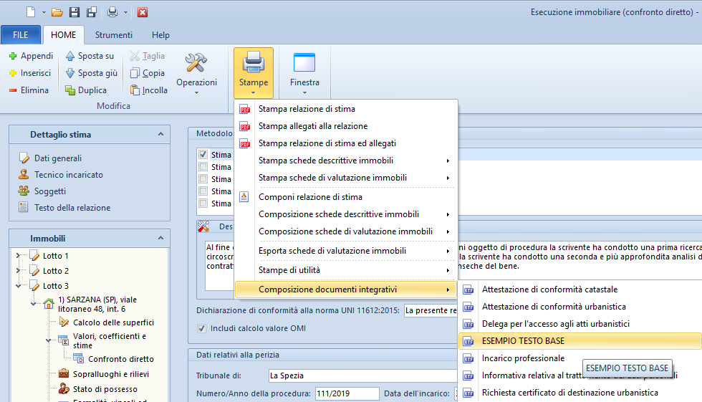Click the Appendi green plus icon
Image resolution: width=702 pixels, height=402 pixels.
click(13, 56)
